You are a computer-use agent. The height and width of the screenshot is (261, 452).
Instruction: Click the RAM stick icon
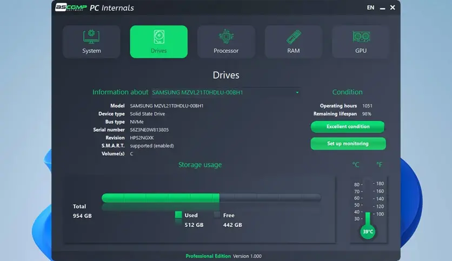294,37
